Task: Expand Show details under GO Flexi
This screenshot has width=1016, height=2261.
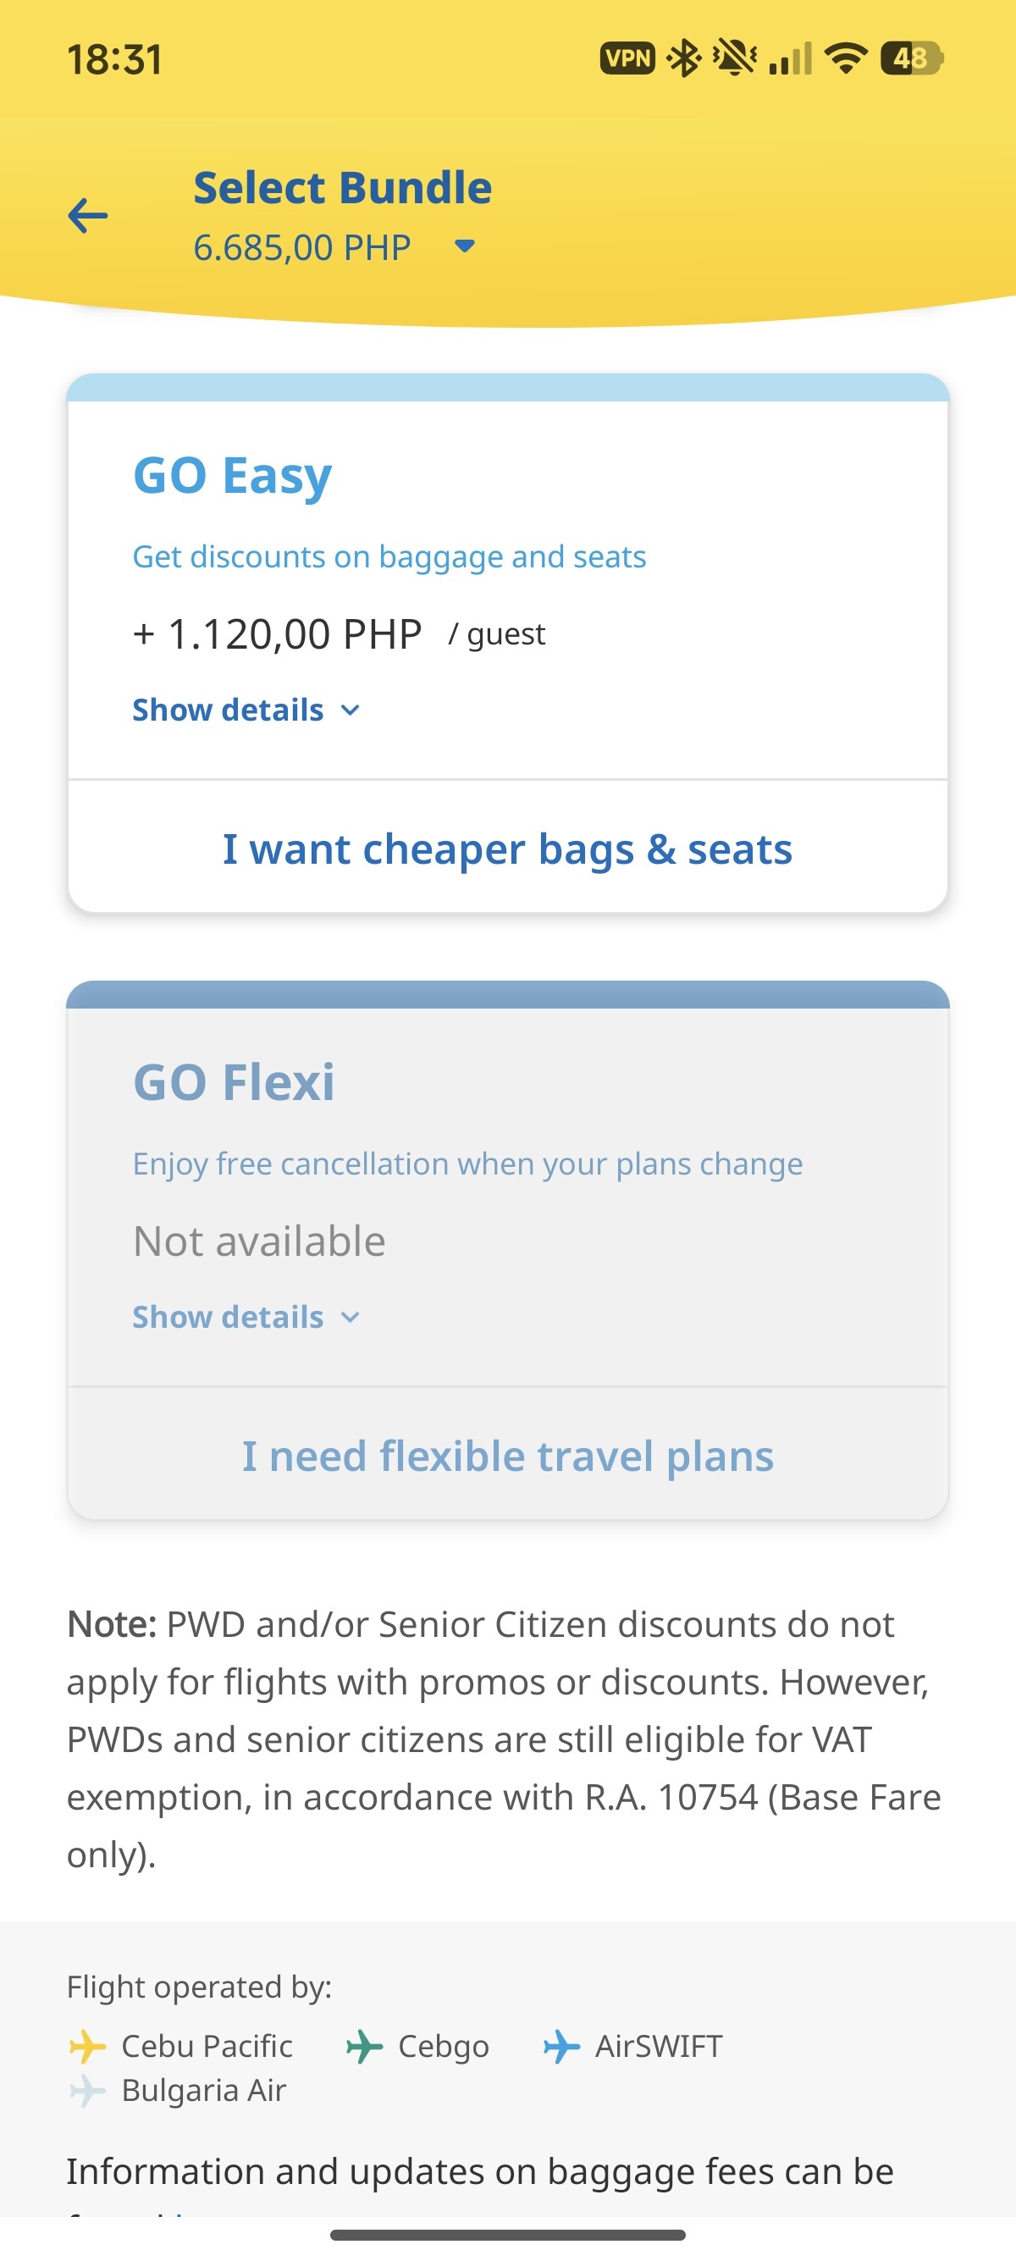Action: (x=246, y=1317)
